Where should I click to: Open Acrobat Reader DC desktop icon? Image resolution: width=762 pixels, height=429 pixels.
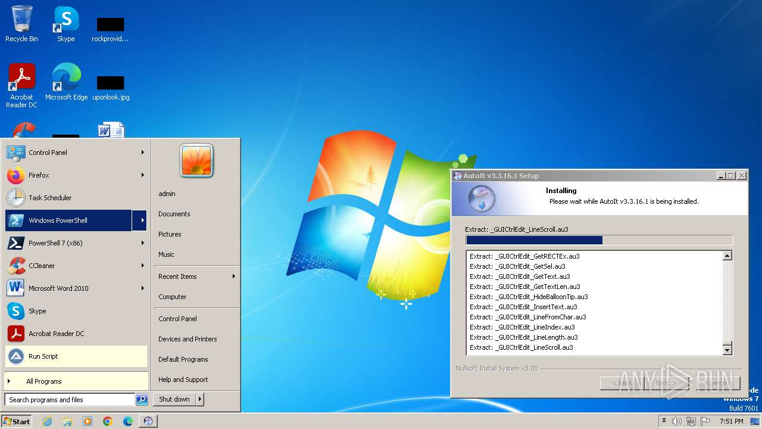coord(21,86)
